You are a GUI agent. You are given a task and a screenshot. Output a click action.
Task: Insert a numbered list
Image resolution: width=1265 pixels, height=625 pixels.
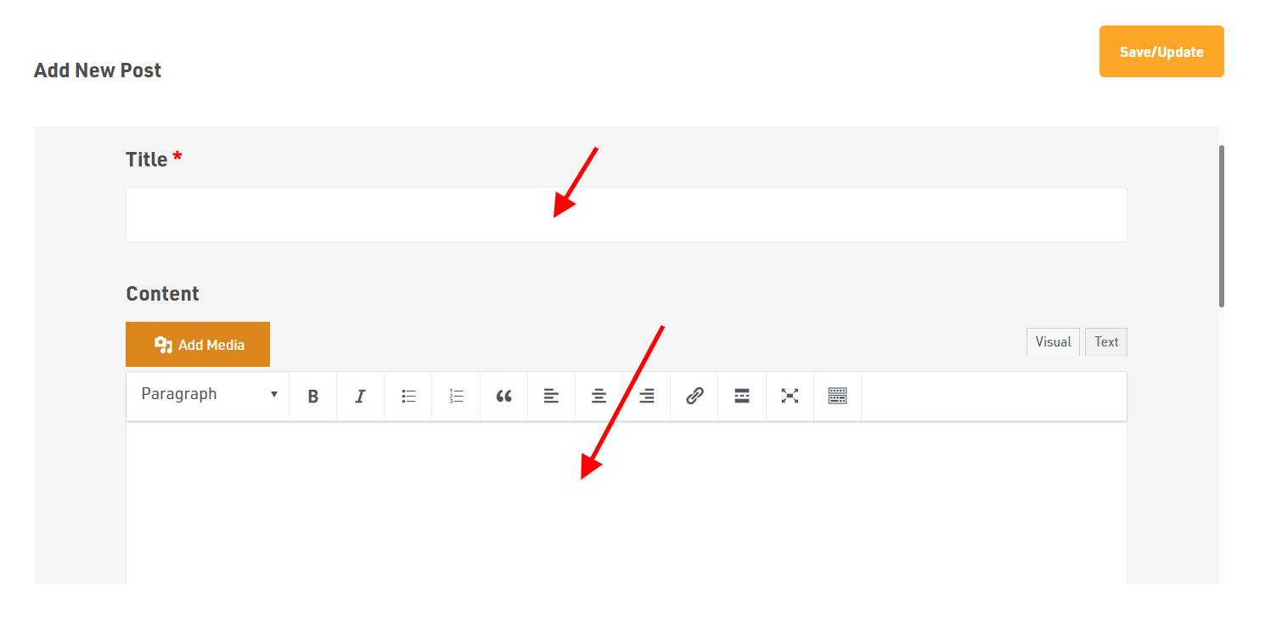click(x=456, y=396)
